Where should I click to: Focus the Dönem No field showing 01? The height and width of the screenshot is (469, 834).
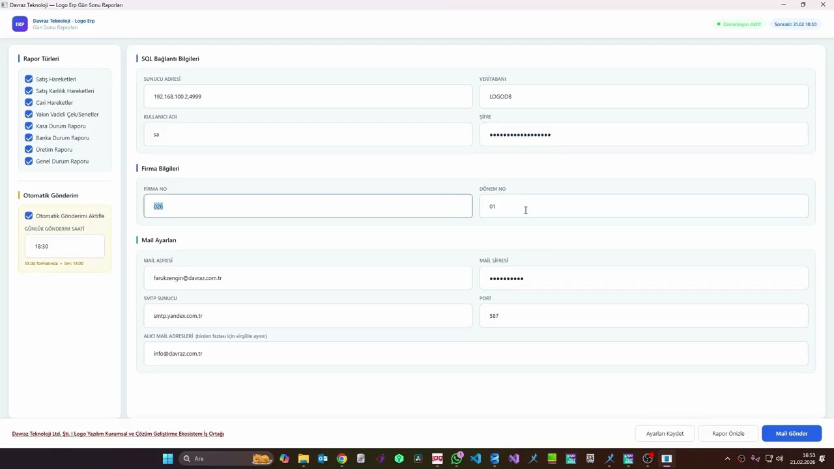[644, 206]
